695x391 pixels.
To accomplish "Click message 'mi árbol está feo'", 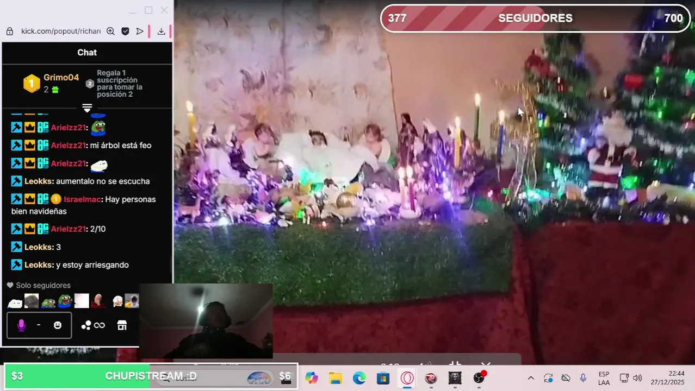I will coord(121,146).
